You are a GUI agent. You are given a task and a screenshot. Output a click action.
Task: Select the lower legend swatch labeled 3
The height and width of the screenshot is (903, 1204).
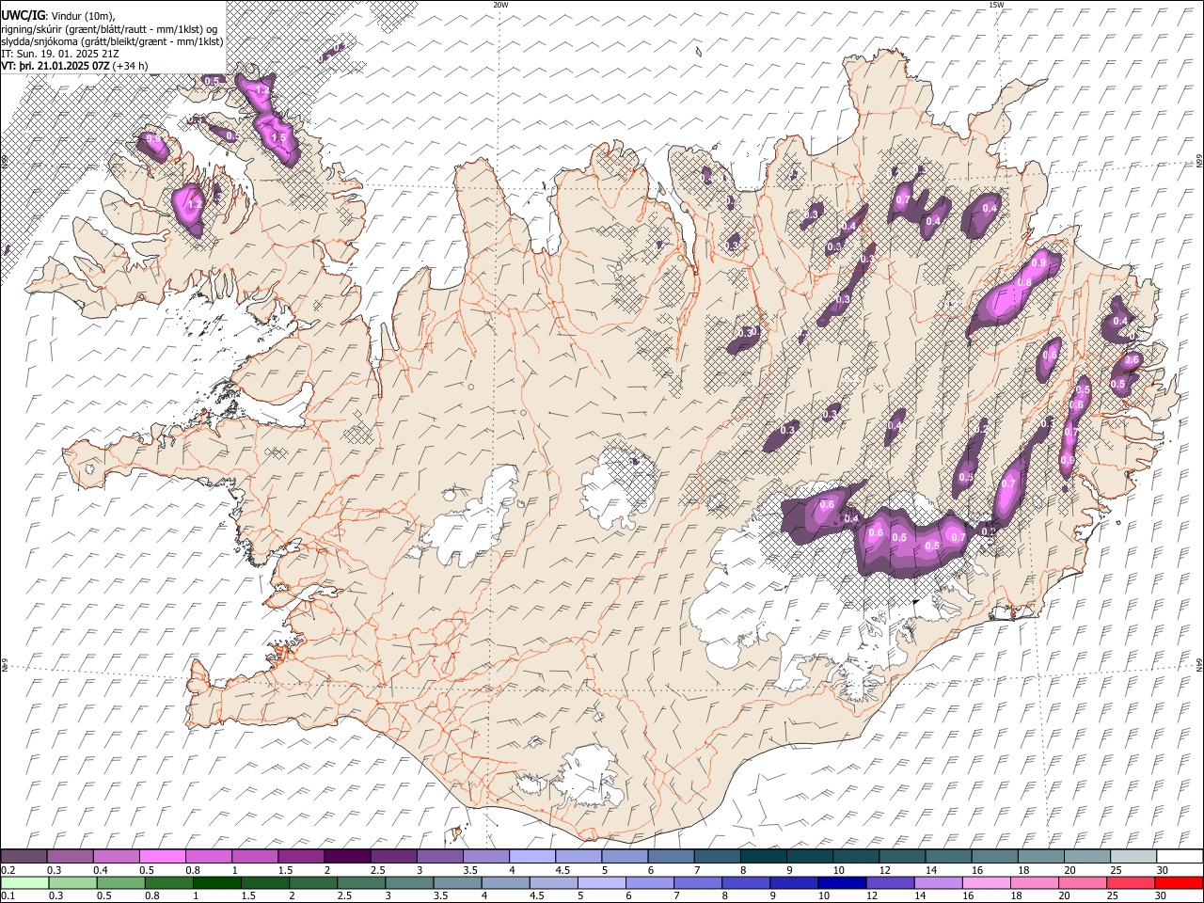click(x=409, y=882)
